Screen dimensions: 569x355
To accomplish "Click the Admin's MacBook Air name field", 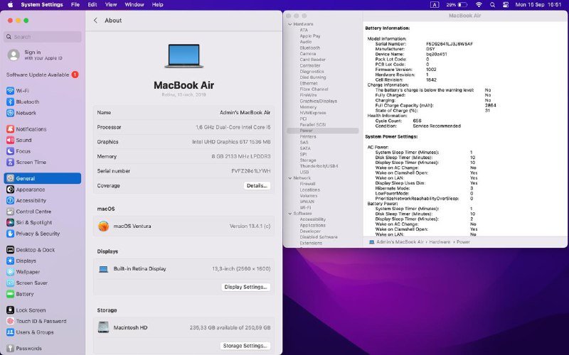I will pos(245,113).
